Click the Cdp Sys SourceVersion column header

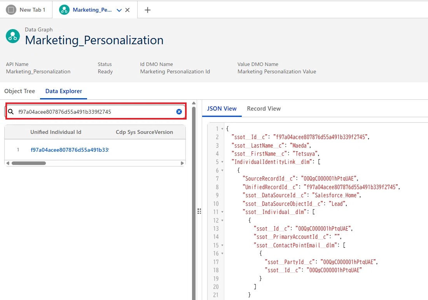pos(144,132)
